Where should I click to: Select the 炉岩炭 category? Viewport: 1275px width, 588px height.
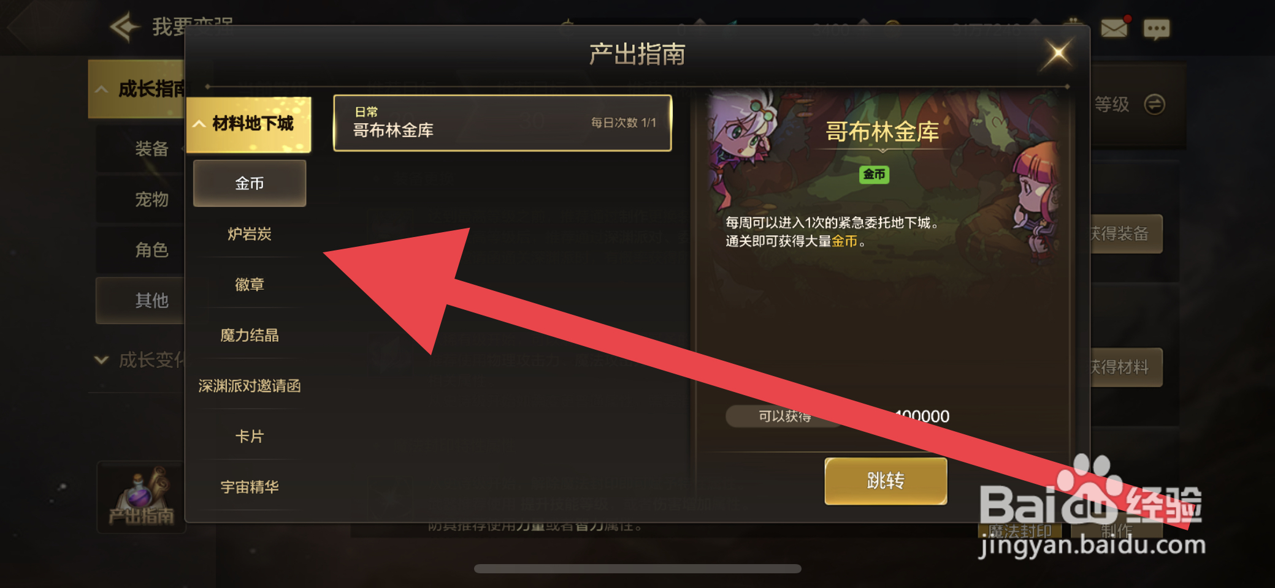pos(250,234)
